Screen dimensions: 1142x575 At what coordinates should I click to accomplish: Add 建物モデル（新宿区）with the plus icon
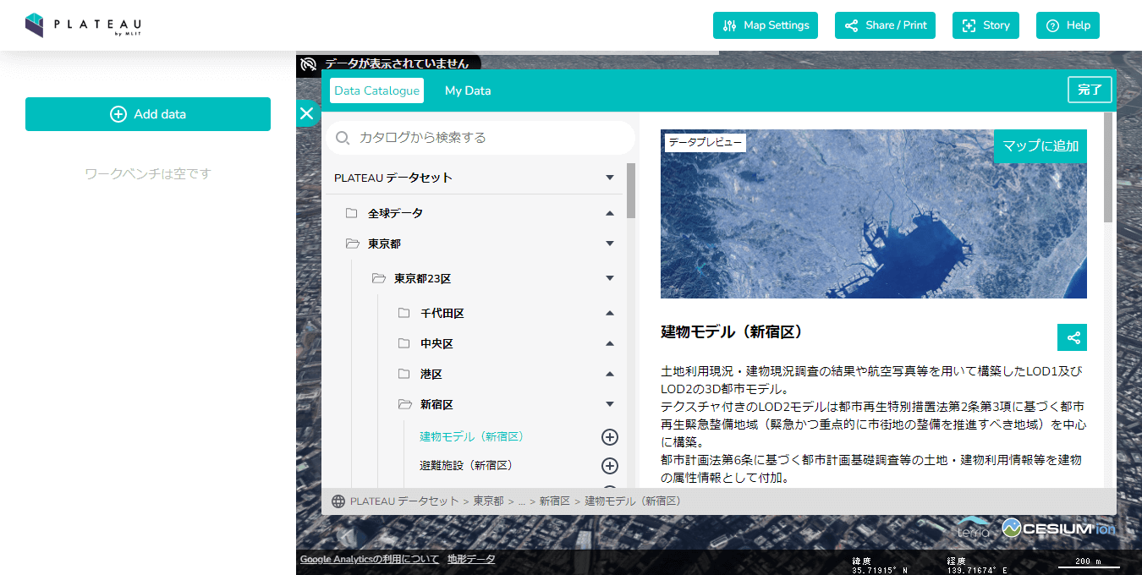tap(610, 437)
